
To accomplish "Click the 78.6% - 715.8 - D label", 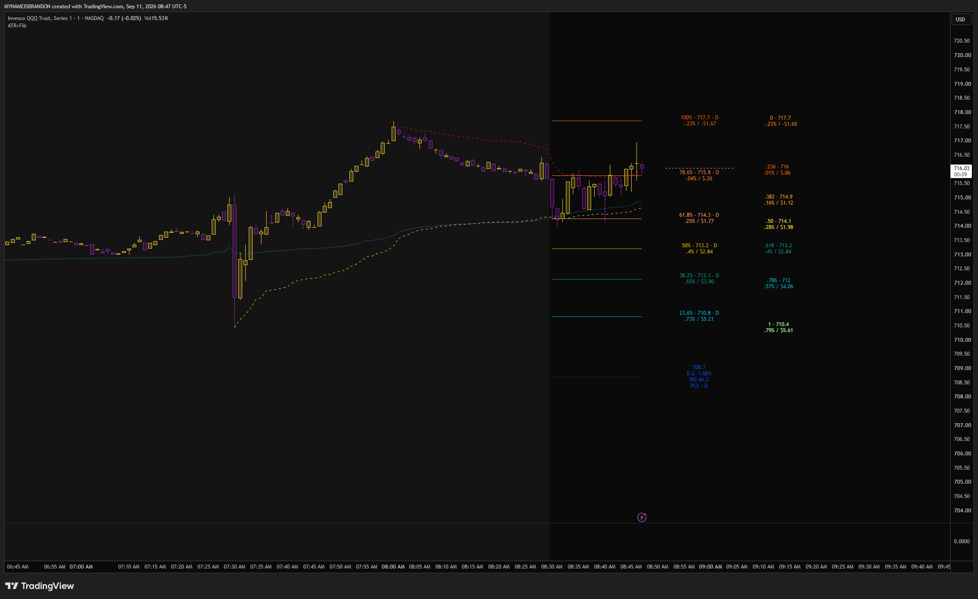I will pyautogui.click(x=699, y=175).
